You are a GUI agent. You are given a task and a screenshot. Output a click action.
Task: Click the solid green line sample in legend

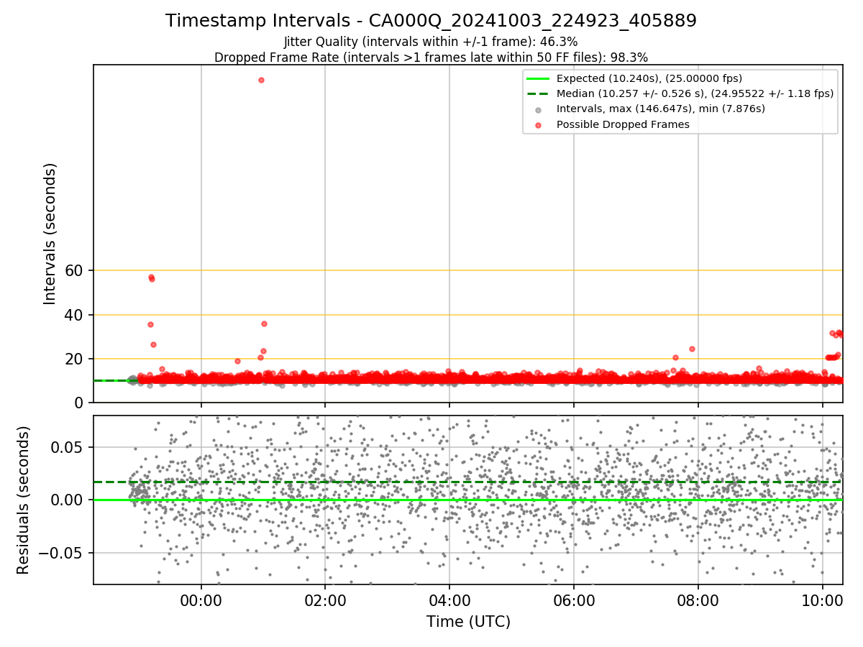click(x=539, y=78)
